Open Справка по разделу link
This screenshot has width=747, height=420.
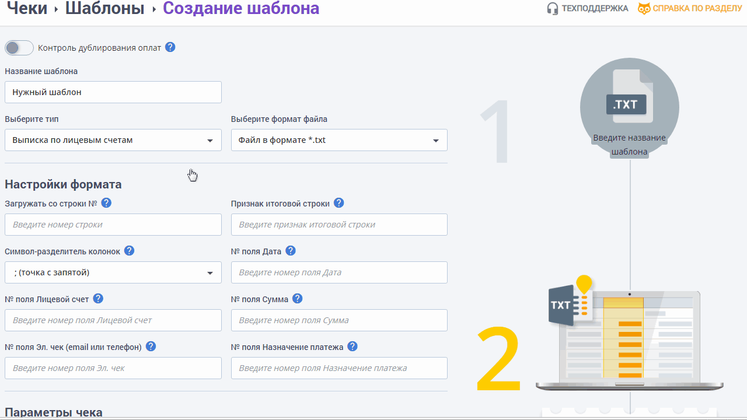690,9
